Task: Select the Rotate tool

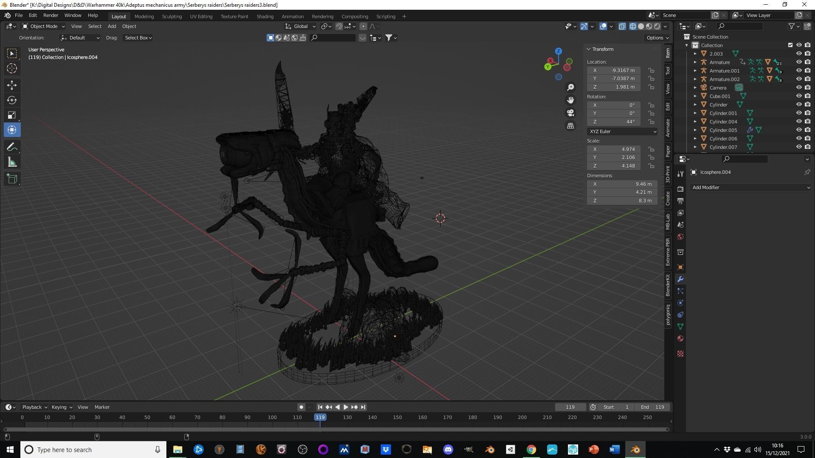Action: [12, 100]
